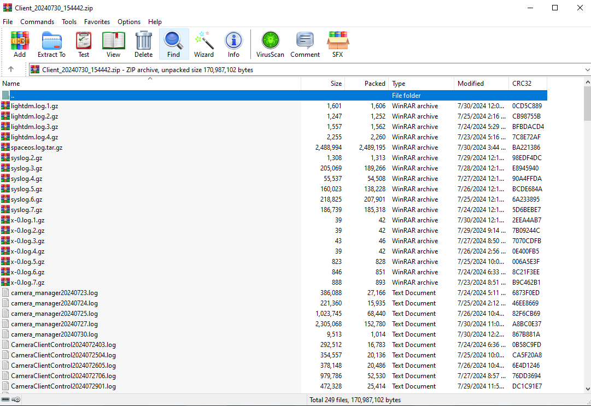Click the scrollbar down arrow

(x=587, y=389)
